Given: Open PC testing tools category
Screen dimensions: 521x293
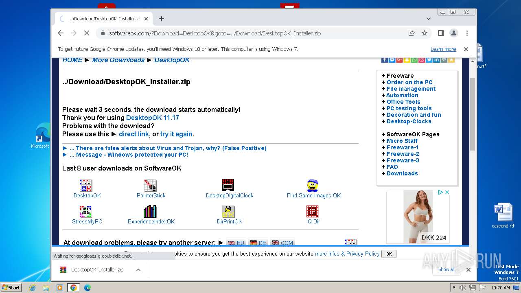Looking at the screenshot, I should (409, 108).
